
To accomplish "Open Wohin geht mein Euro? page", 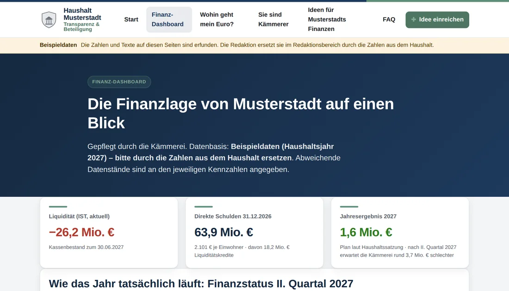I will pyautogui.click(x=217, y=19).
